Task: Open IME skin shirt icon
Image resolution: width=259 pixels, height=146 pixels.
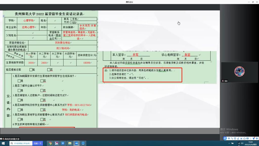Action: 254,138
